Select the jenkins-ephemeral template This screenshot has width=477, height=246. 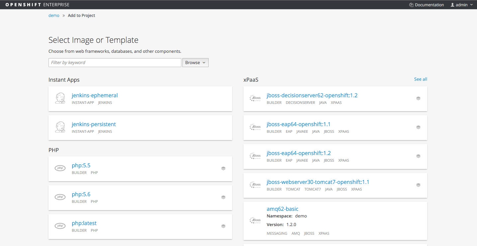pos(95,95)
